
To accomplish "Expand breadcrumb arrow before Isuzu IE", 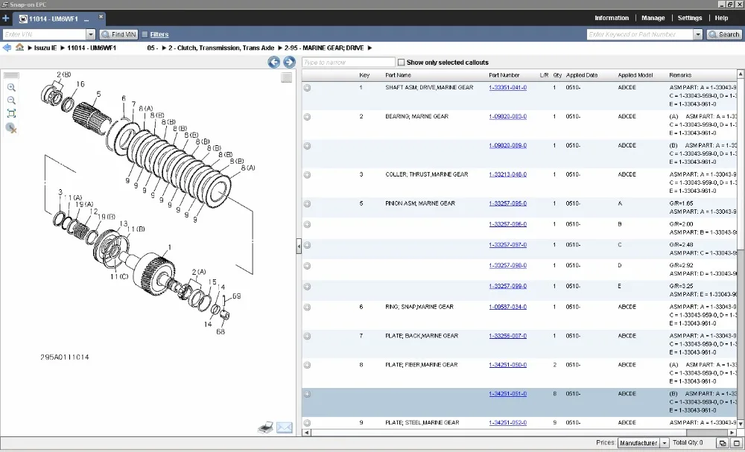I will 30,48.
